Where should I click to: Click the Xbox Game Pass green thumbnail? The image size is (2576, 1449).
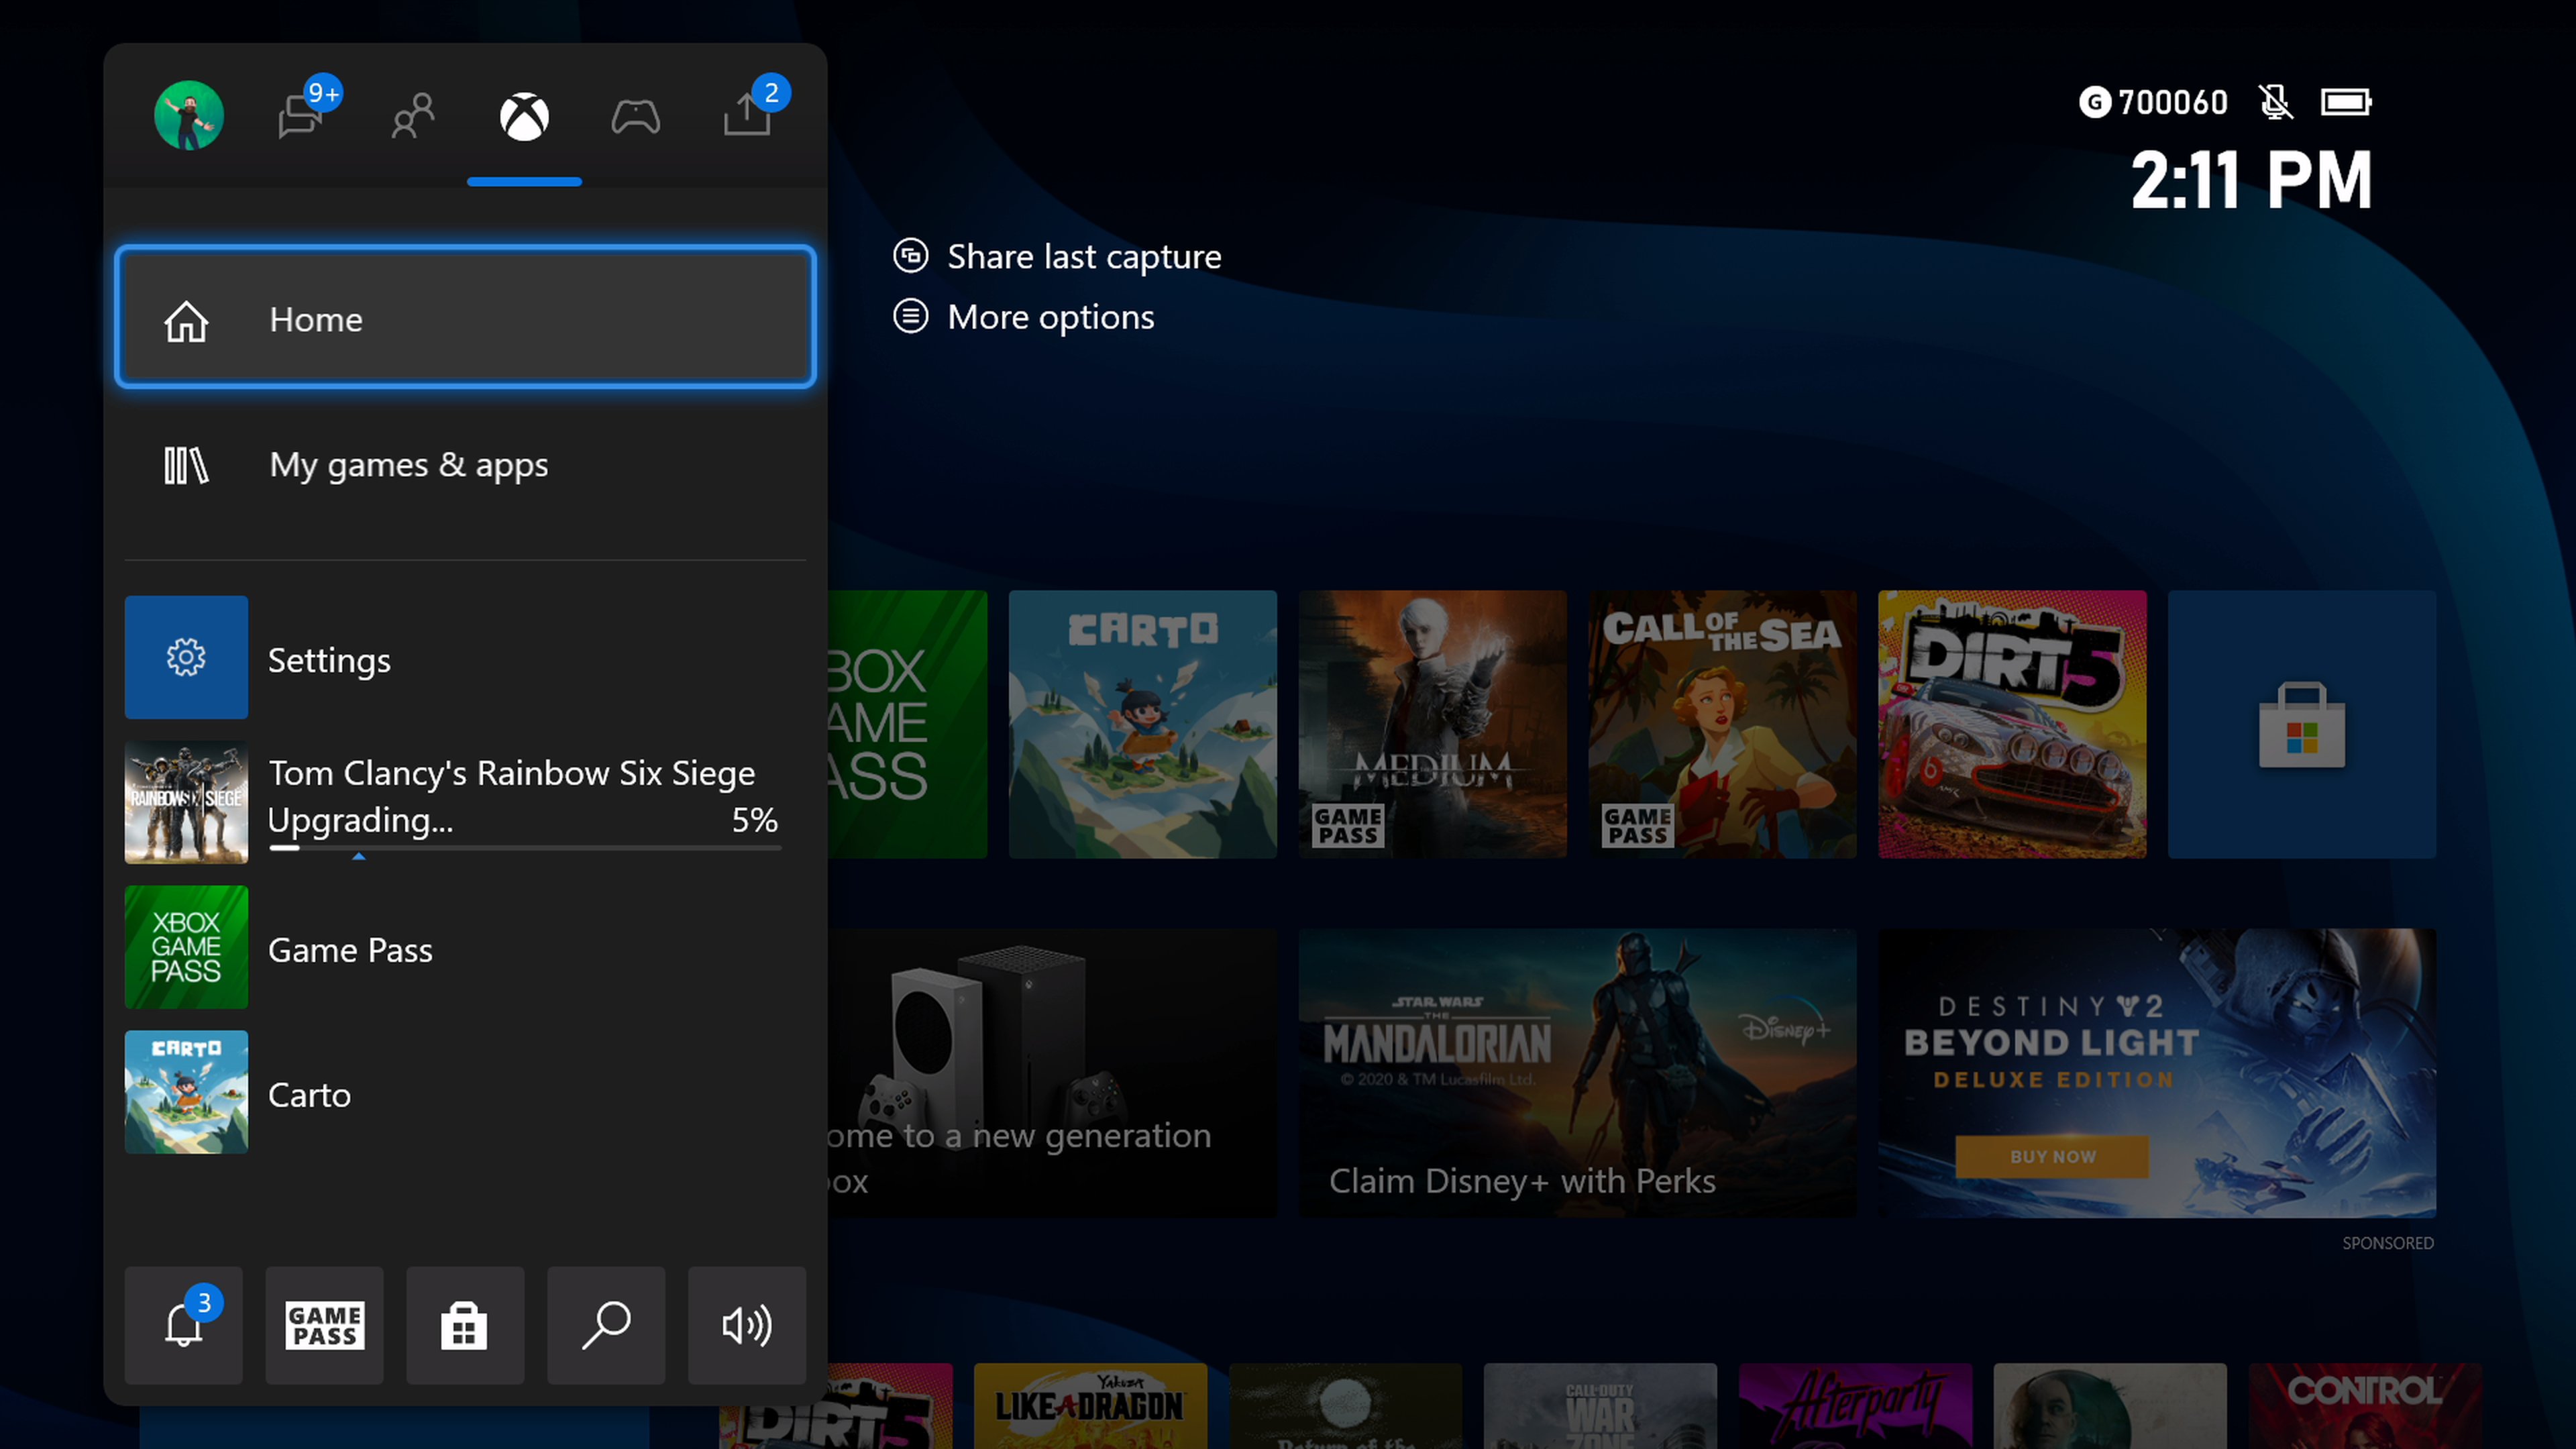[x=186, y=947]
